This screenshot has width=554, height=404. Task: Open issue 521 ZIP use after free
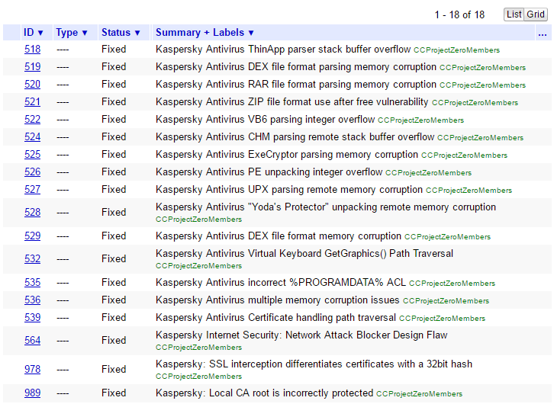point(33,101)
